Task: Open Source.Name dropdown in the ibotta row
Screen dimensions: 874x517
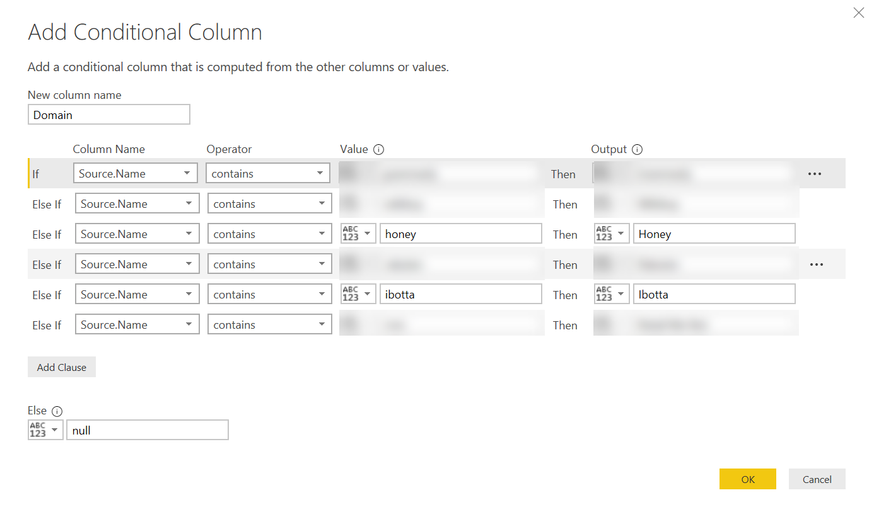Action: click(x=137, y=295)
